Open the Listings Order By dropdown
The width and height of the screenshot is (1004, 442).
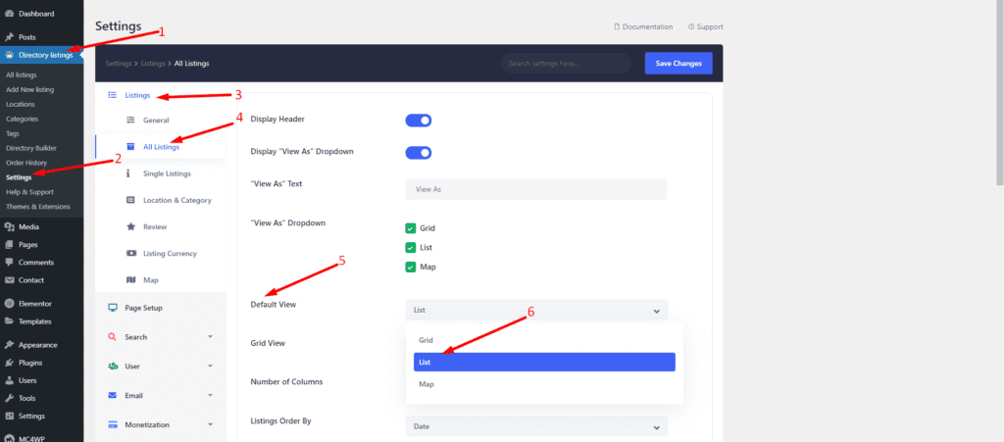535,427
